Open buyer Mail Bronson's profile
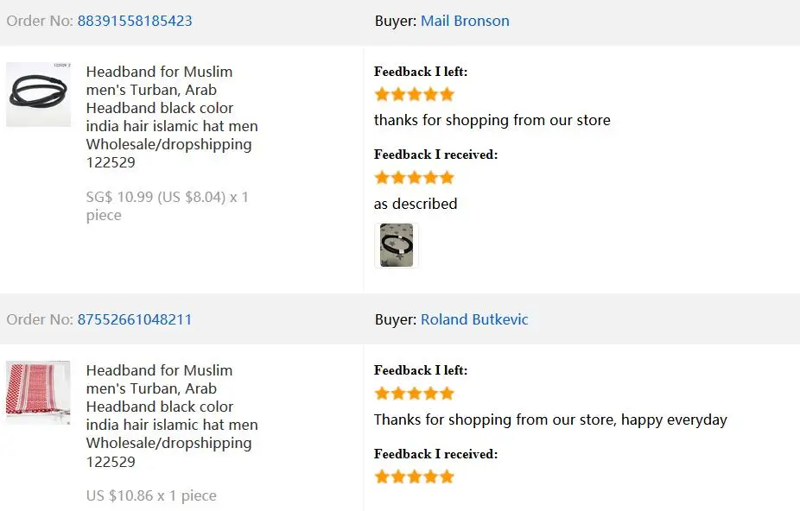The image size is (800, 511). (465, 21)
